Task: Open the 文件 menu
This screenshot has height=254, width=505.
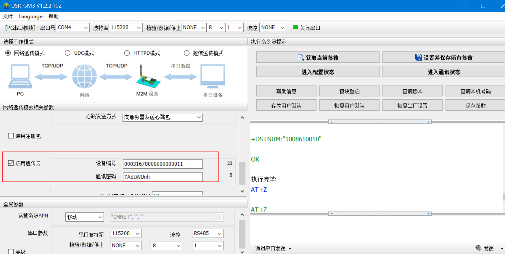Action: (x=8, y=17)
